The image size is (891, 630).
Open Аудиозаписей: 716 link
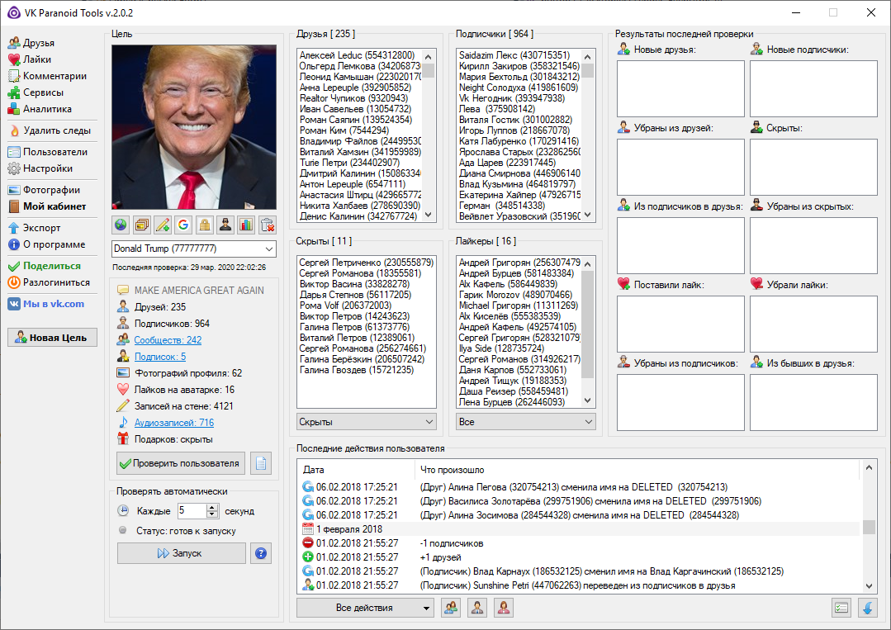tap(174, 423)
